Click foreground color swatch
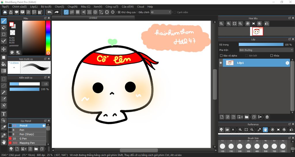This screenshot has height=157, width=295. pos(12,24)
